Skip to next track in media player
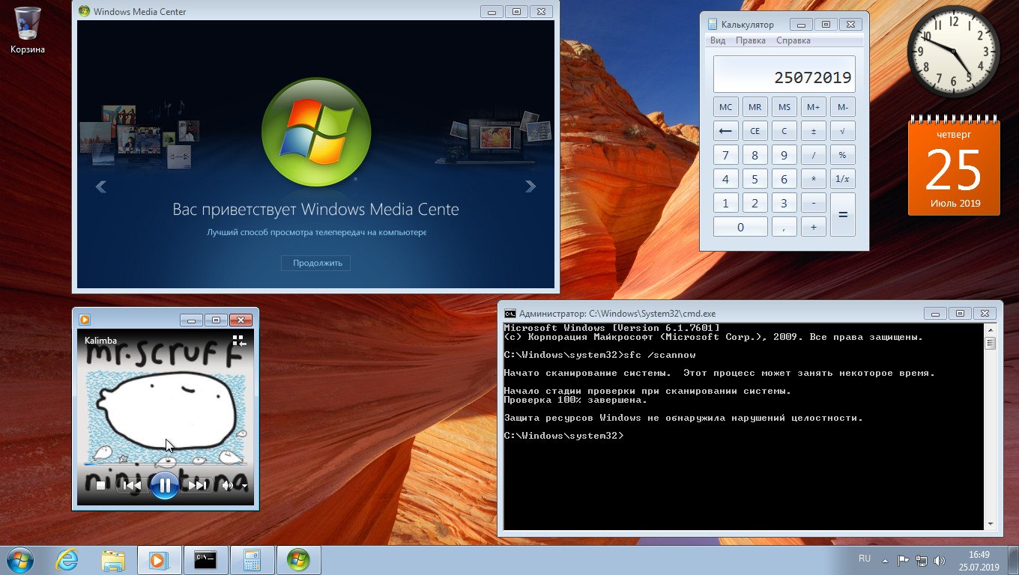 click(197, 486)
